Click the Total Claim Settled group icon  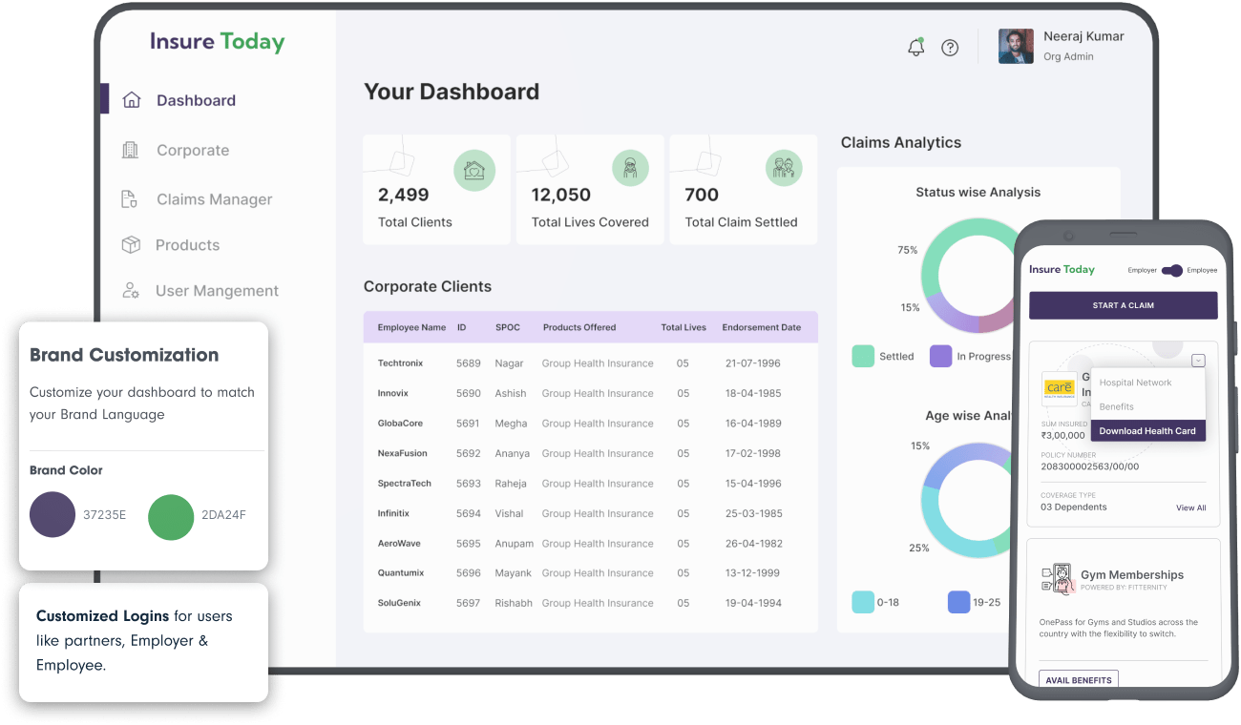[784, 170]
